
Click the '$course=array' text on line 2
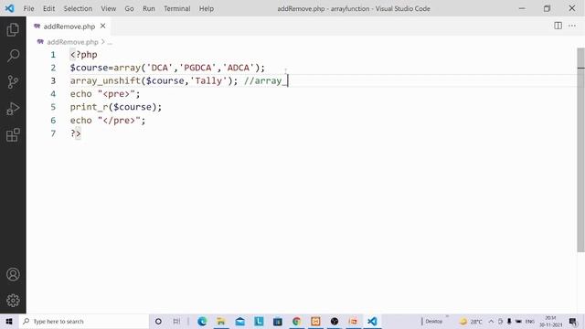tap(105, 68)
